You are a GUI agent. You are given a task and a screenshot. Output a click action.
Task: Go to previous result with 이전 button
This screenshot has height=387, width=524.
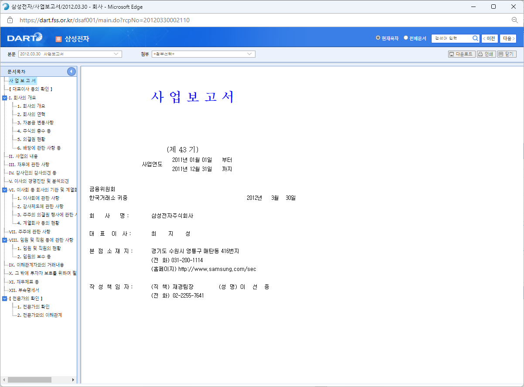[490, 38]
